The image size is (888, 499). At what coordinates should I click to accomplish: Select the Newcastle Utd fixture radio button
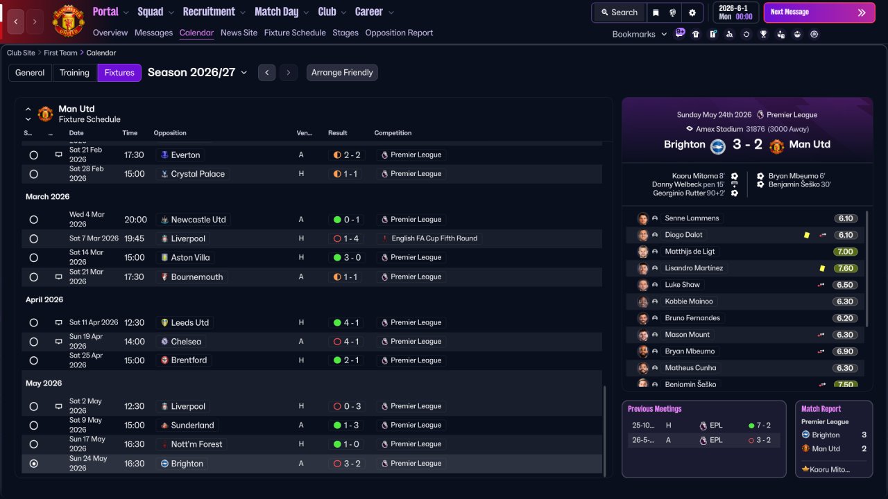coord(33,220)
